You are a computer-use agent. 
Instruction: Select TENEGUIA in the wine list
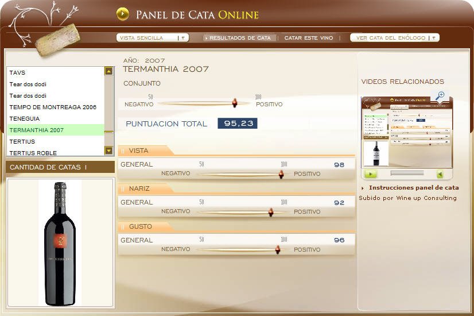(x=55, y=119)
